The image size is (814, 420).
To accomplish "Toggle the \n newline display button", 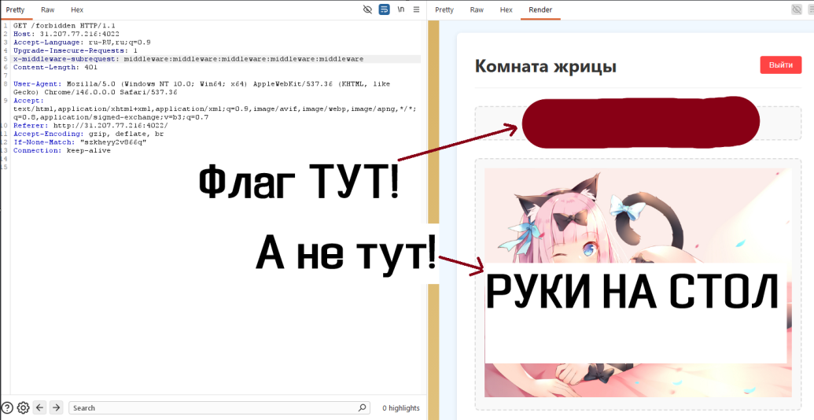I will coord(401,9).
